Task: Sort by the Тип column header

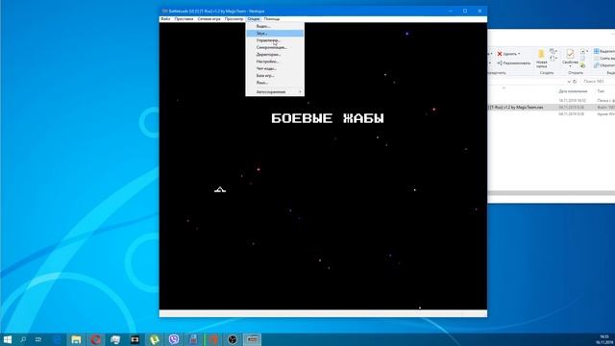Action: 601,91
